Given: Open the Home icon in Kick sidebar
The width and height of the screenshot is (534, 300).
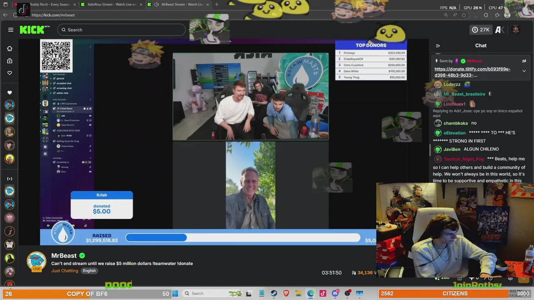Looking at the screenshot, I should 10,48.
